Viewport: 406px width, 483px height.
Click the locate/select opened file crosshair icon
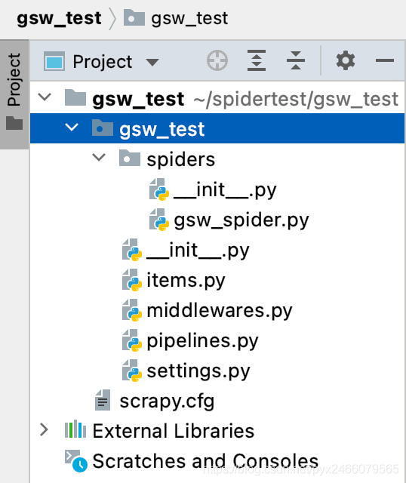click(217, 60)
